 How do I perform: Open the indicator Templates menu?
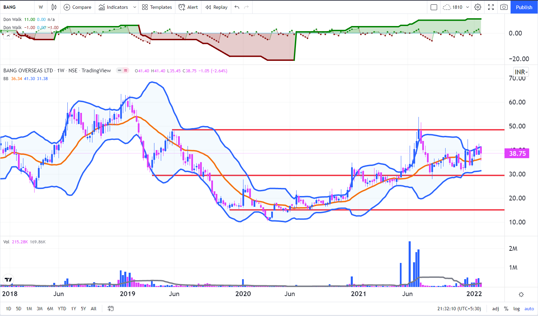click(x=157, y=7)
